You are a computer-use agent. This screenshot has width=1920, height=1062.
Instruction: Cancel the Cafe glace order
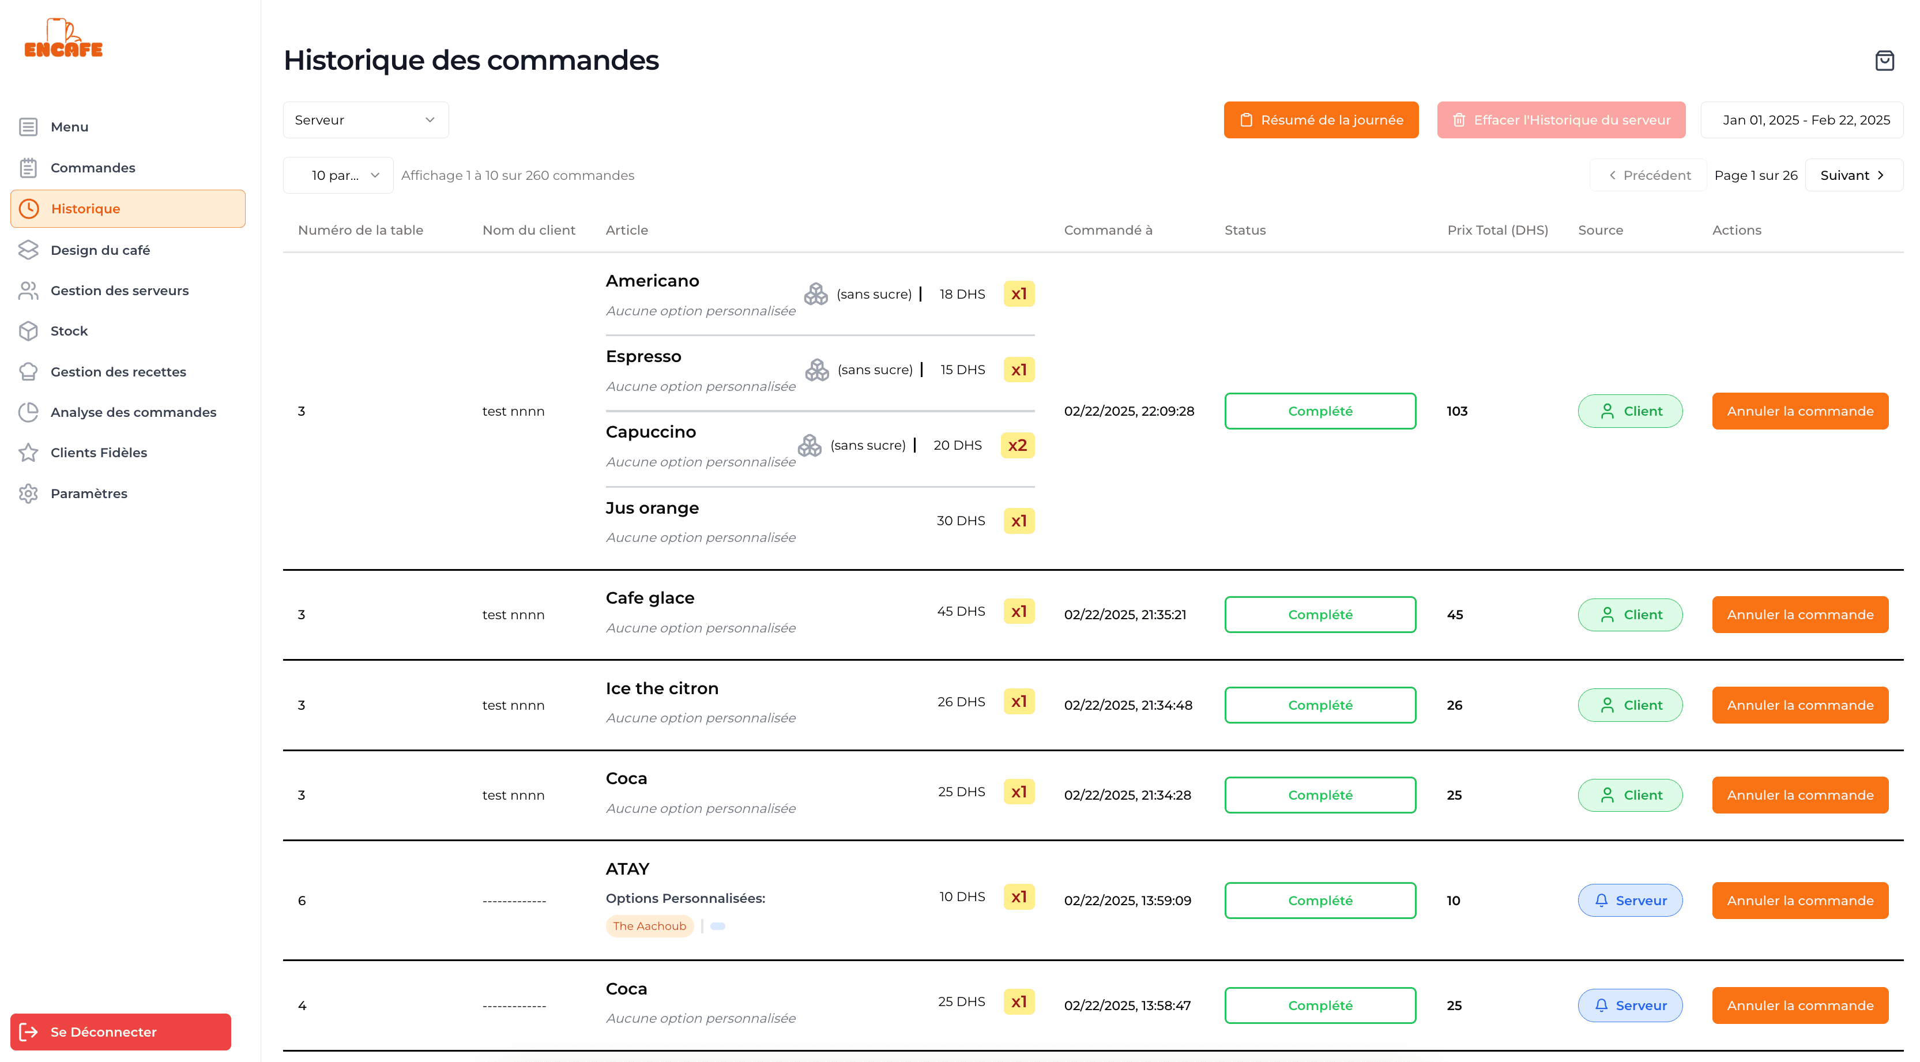pyautogui.click(x=1800, y=615)
